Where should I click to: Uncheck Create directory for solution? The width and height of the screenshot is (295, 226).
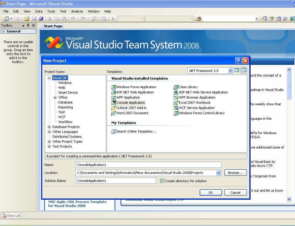[x=162, y=181]
